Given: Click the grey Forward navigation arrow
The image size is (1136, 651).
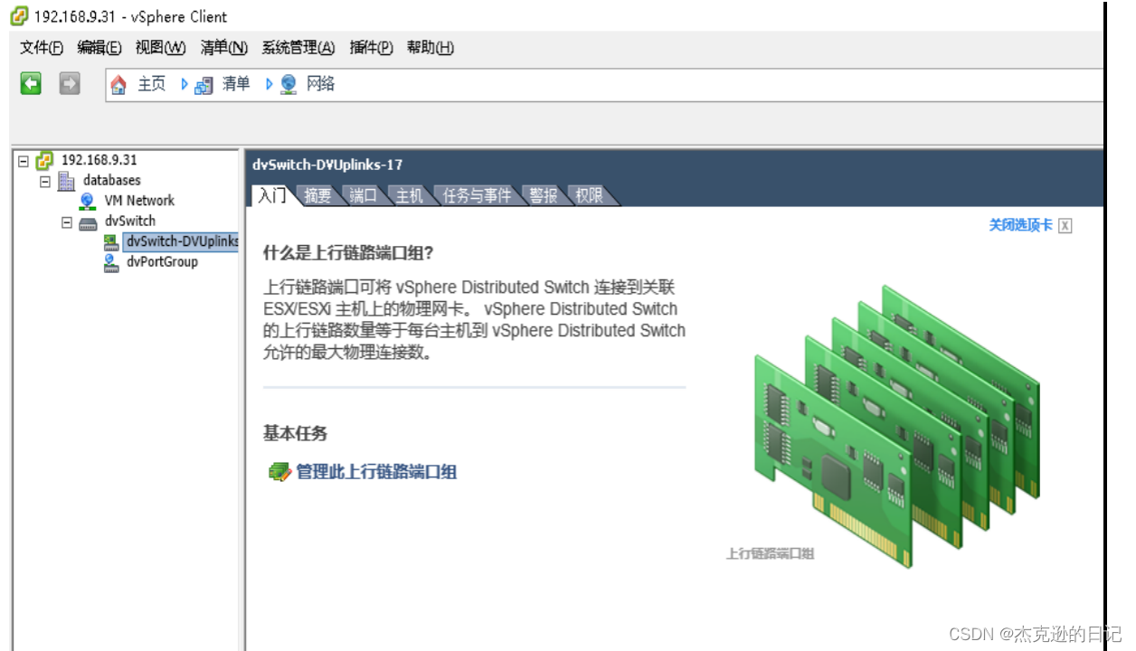Looking at the screenshot, I should tap(70, 84).
